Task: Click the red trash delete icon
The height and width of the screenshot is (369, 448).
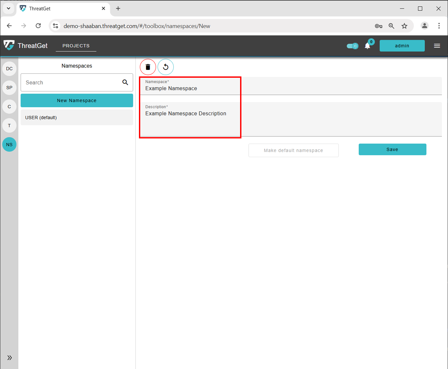Action: [148, 67]
